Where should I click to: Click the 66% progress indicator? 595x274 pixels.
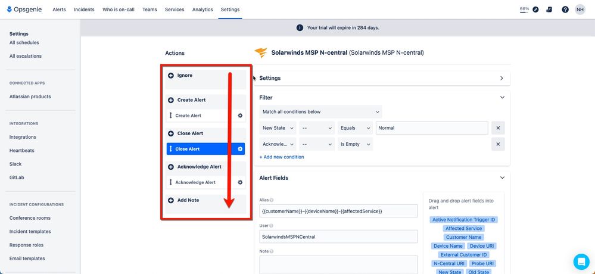[x=524, y=10]
